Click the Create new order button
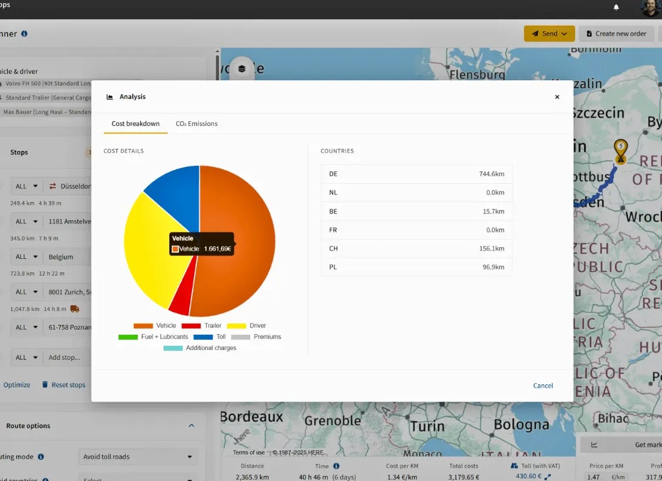 point(616,34)
